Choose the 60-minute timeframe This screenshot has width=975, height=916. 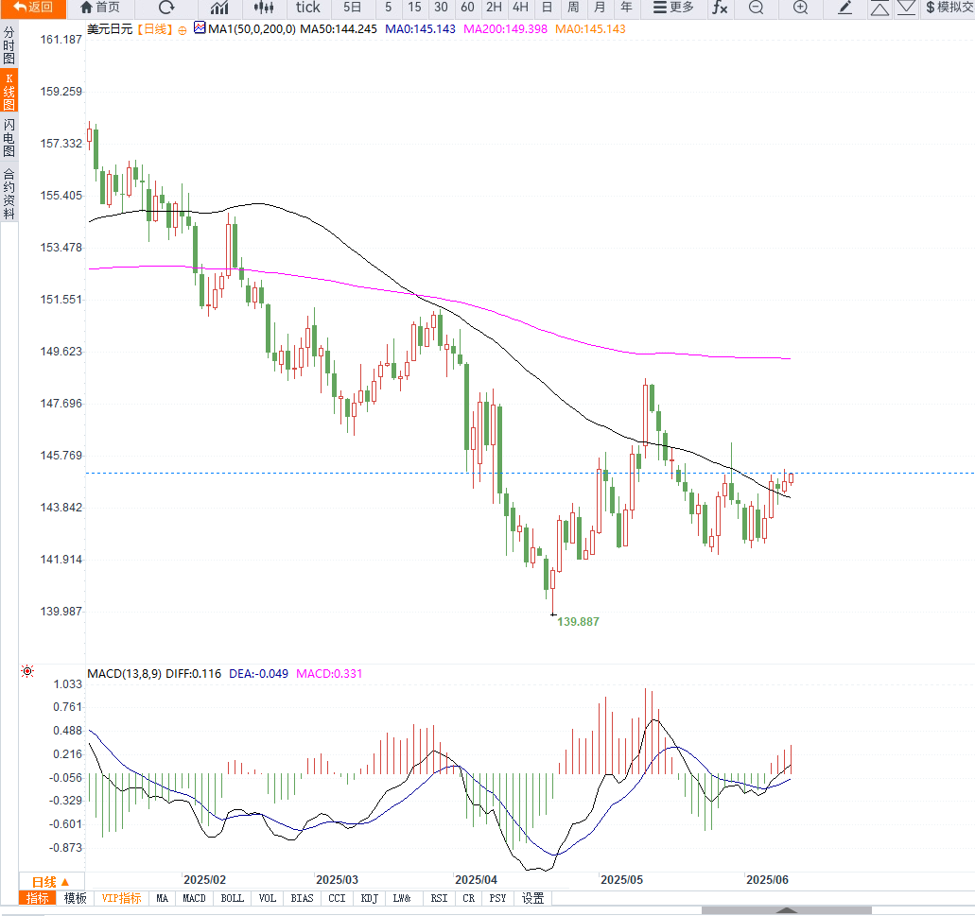click(x=467, y=8)
